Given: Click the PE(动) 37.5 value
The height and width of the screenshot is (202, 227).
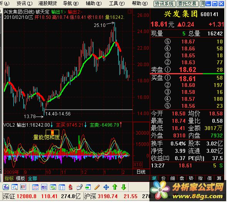Looking at the screenshot, I should [x=217, y=158].
